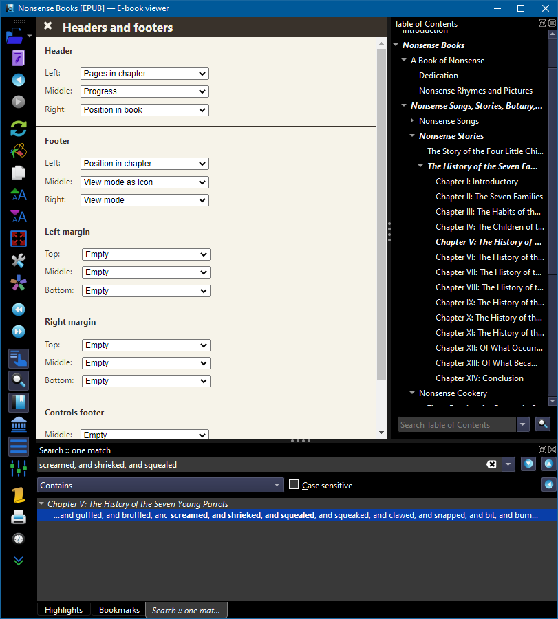
Task: Open Header Left 'Pages in chapter' dropdown
Action: tap(144, 74)
